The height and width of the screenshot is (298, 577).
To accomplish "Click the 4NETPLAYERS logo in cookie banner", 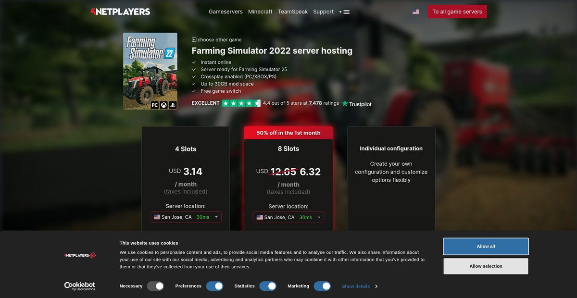I will point(80,255).
